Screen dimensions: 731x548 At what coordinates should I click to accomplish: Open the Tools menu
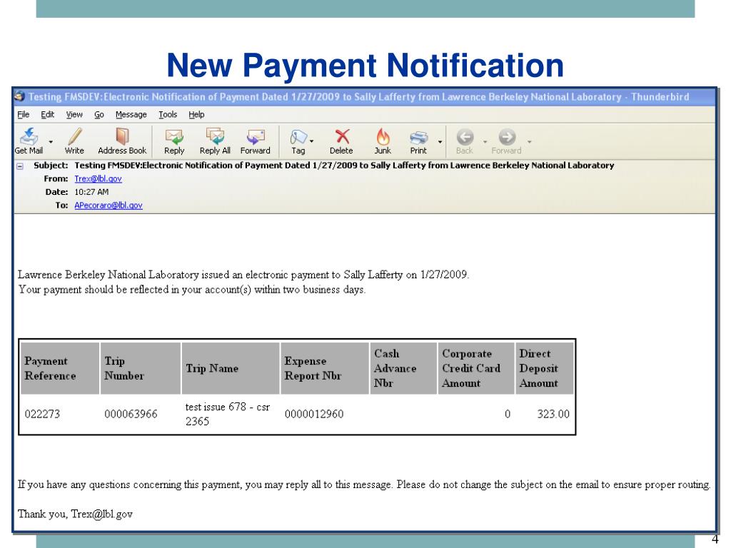[x=167, y=115]
